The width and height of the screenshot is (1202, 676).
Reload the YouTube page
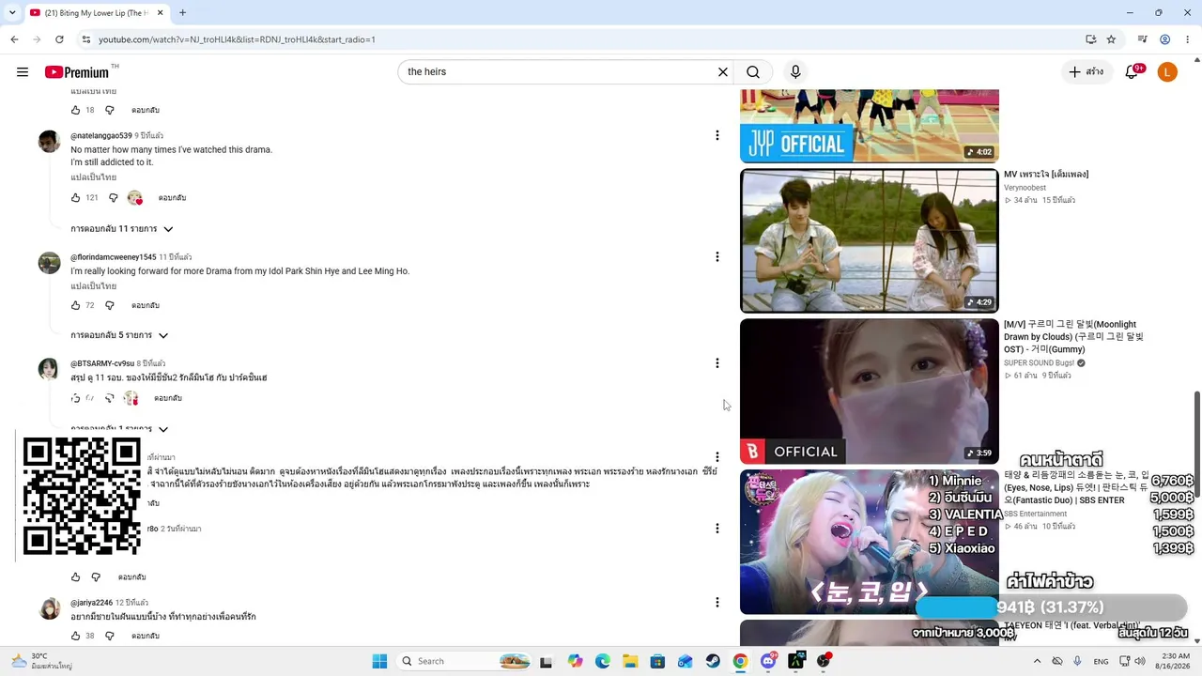(x=59, y=39)
